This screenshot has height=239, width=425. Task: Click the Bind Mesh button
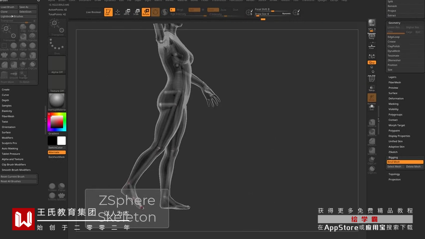pos(405,162)
